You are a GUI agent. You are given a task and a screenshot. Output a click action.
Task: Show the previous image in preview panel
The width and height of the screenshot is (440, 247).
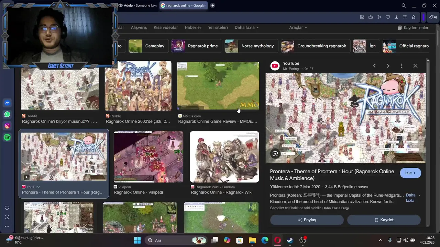pyautogui.click(x=374, y=66)
